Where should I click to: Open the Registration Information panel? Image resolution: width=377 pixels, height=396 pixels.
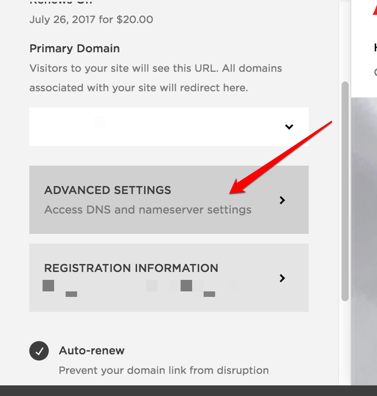(169, 278)
